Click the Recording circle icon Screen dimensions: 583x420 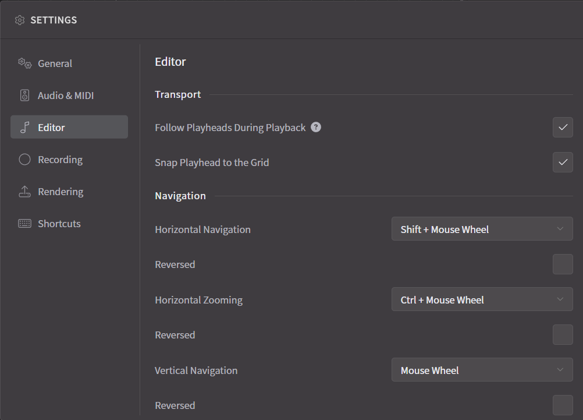pos(24,160)
